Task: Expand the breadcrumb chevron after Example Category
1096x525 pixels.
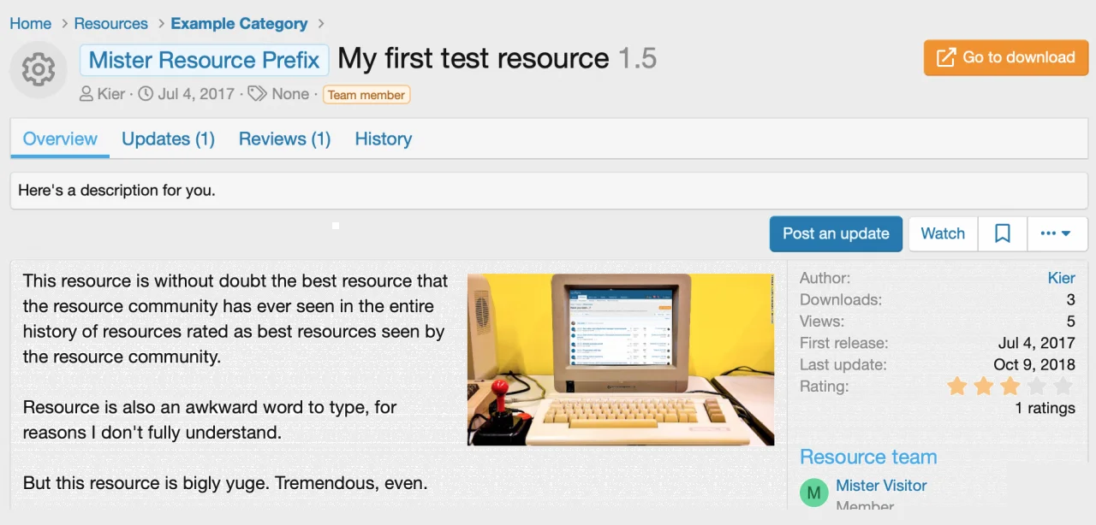Action: [x=321, y=24]
